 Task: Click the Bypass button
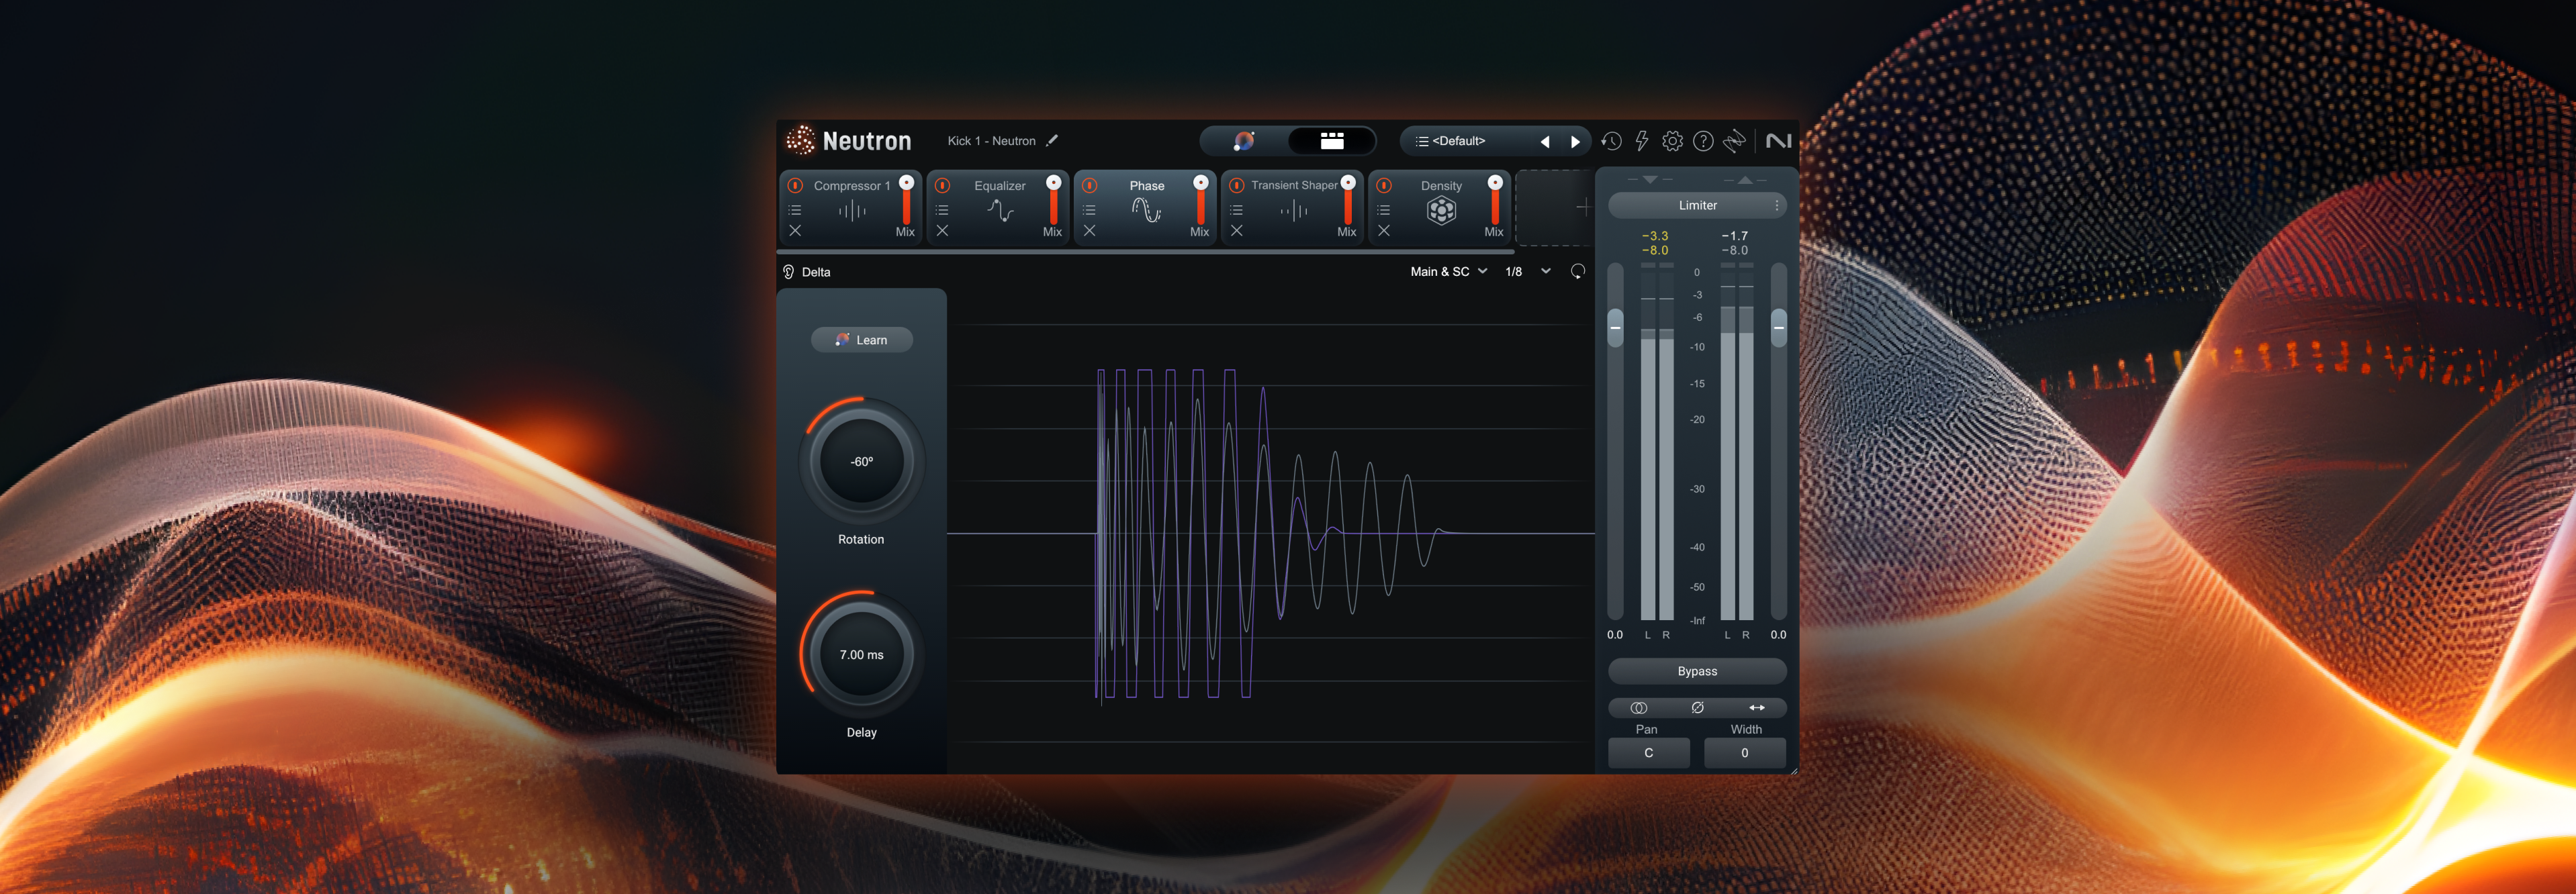pos(1697,671)
